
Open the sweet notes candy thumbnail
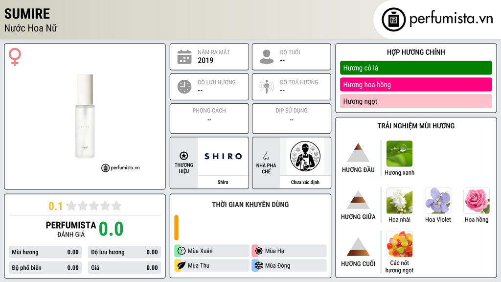(399, 244)
